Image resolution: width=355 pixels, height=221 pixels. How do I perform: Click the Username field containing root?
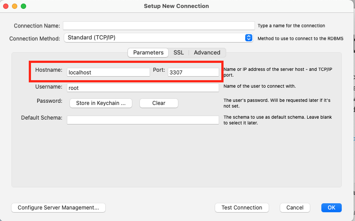(x=143, y=88)
